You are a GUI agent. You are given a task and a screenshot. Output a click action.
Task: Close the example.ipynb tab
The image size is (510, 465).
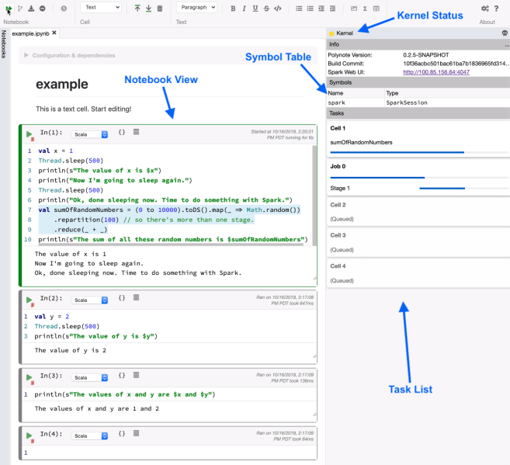pos(54,33)
